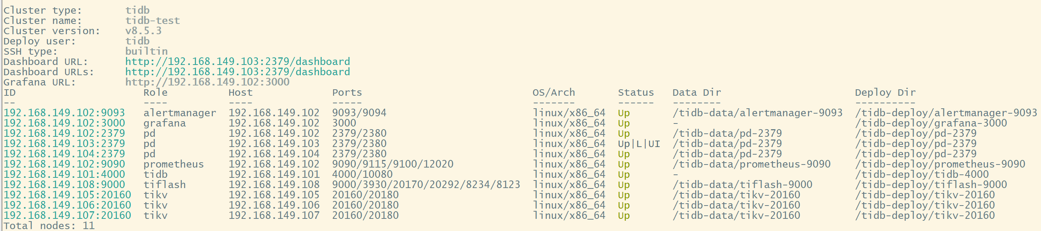Image resolution: width=1041 pixels, height=231 pixels.
Task: Click the Status column header
Action: point(635,93)
